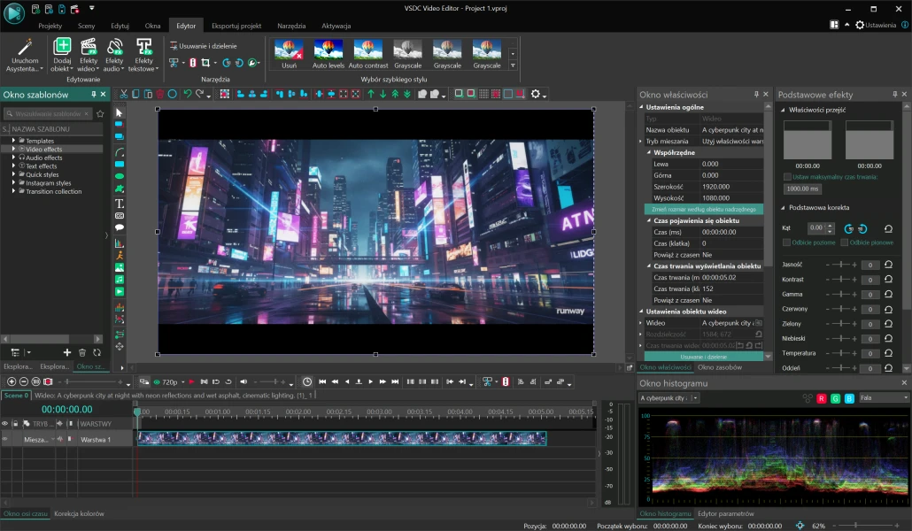Open the 720p preview resolution dropdown
The image size is (912, 531).
coord(168,381)
